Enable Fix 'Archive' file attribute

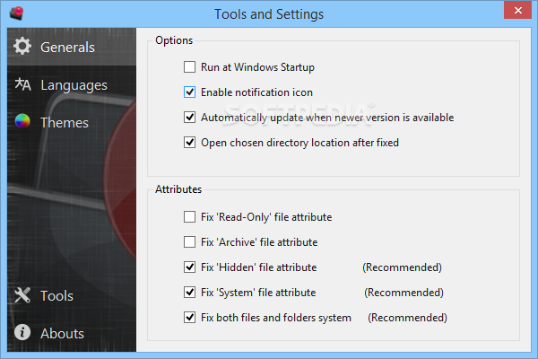pyautogui.click(x=189, y=241)
